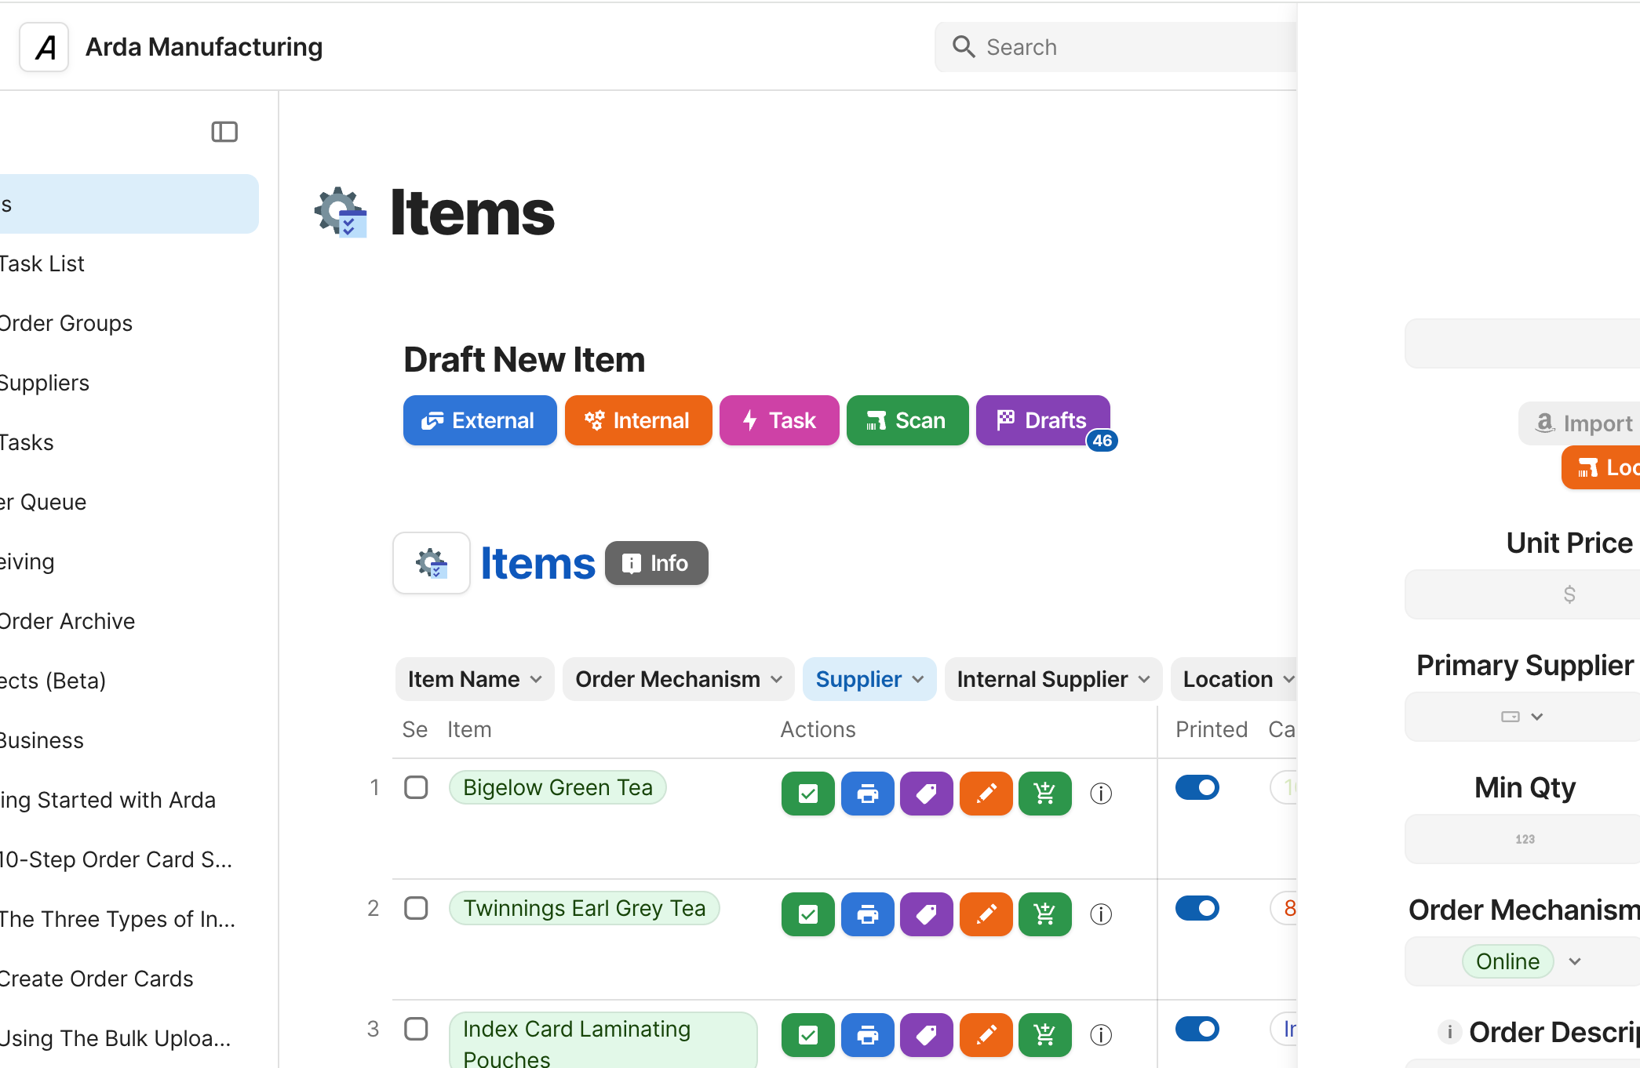Viewport: 1640px width, 1068px height.
Task: Click the orange edit pencil for Index Card Laminating Pouches
Action: [986, 1035]
